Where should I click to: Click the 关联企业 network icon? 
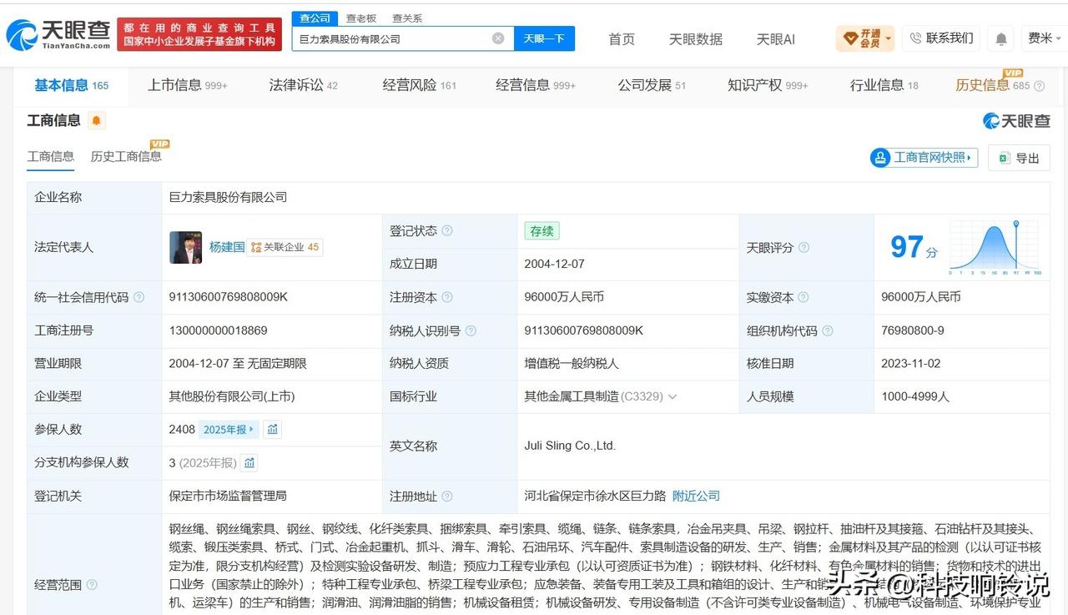256,248
